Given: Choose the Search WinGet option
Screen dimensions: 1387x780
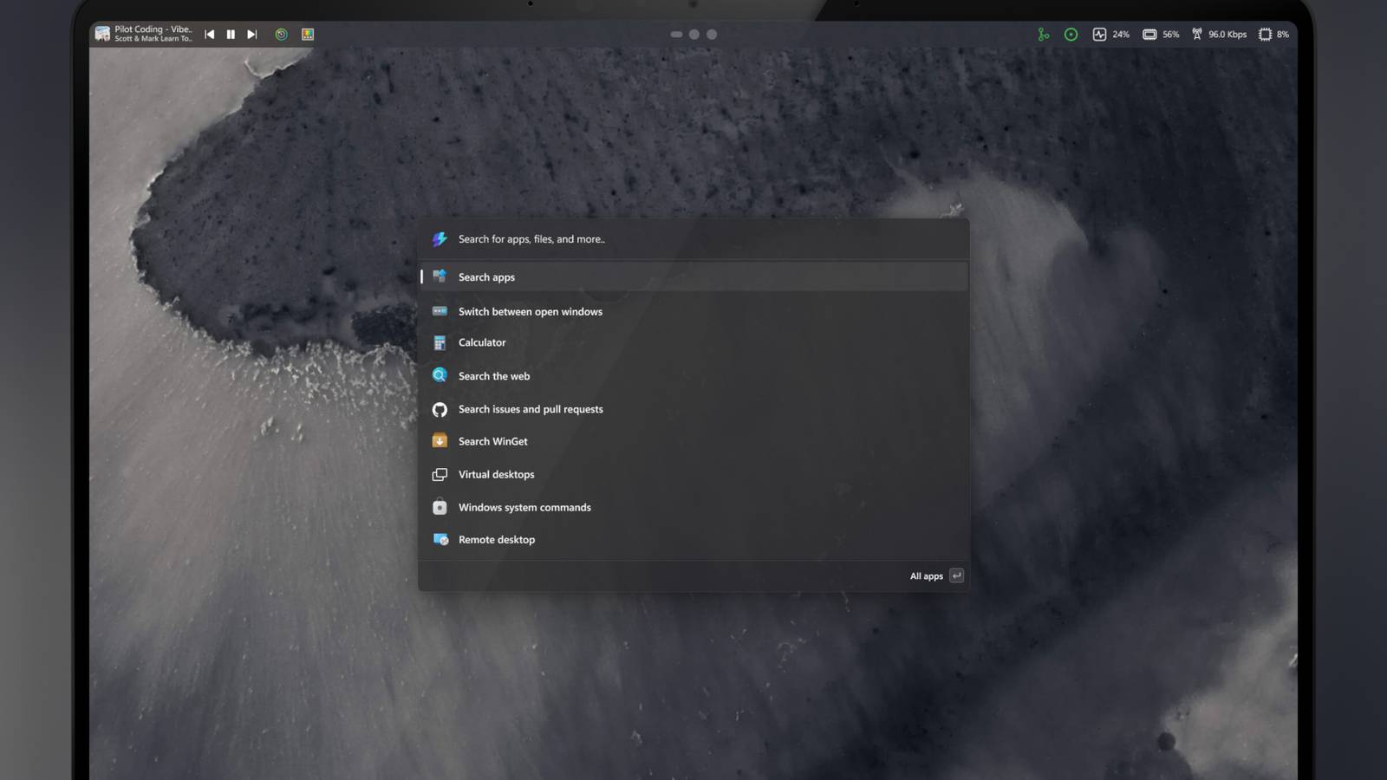Looking at the screenshot, I should click(492, 442).
